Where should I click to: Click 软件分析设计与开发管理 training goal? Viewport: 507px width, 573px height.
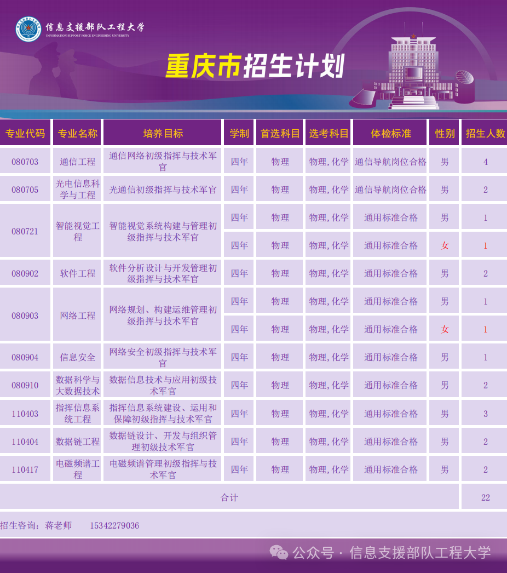pos(163,273)
